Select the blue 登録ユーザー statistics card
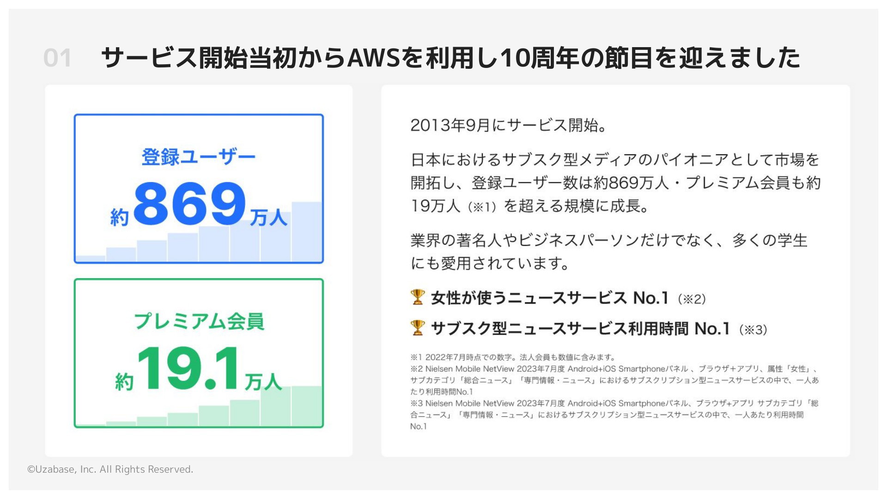 click(x=199, y=189)
